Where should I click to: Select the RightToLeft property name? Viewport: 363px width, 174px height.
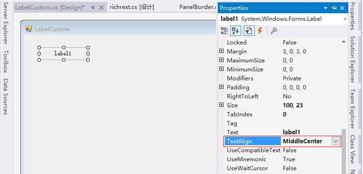click(242, 96)
